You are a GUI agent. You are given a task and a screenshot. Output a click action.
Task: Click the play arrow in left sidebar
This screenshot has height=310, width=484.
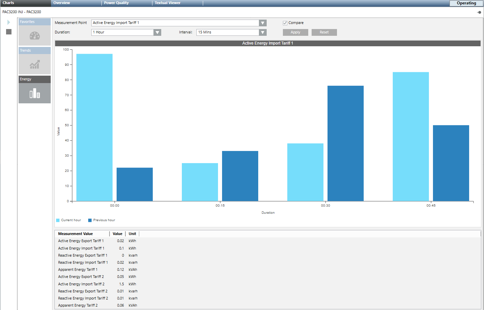coord(9,22)
